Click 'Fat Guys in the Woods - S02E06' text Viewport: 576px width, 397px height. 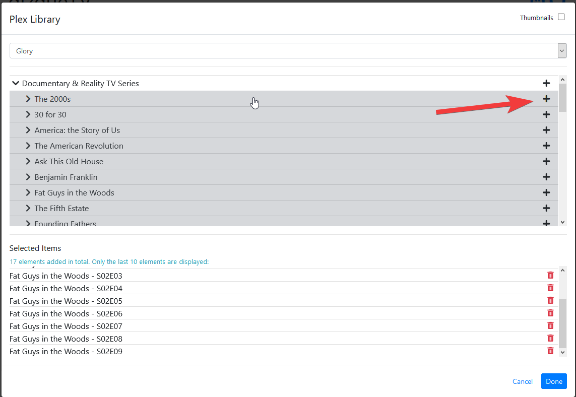[x=66, y=314]
